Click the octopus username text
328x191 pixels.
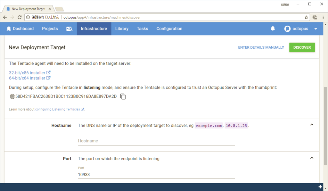(x=300, y=29)
